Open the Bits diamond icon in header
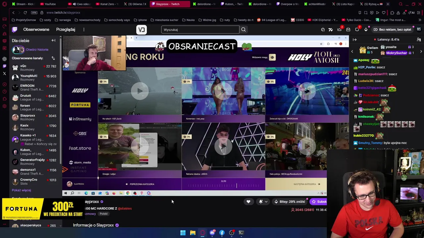Screen dimensions: 424x238 [366, 29]
